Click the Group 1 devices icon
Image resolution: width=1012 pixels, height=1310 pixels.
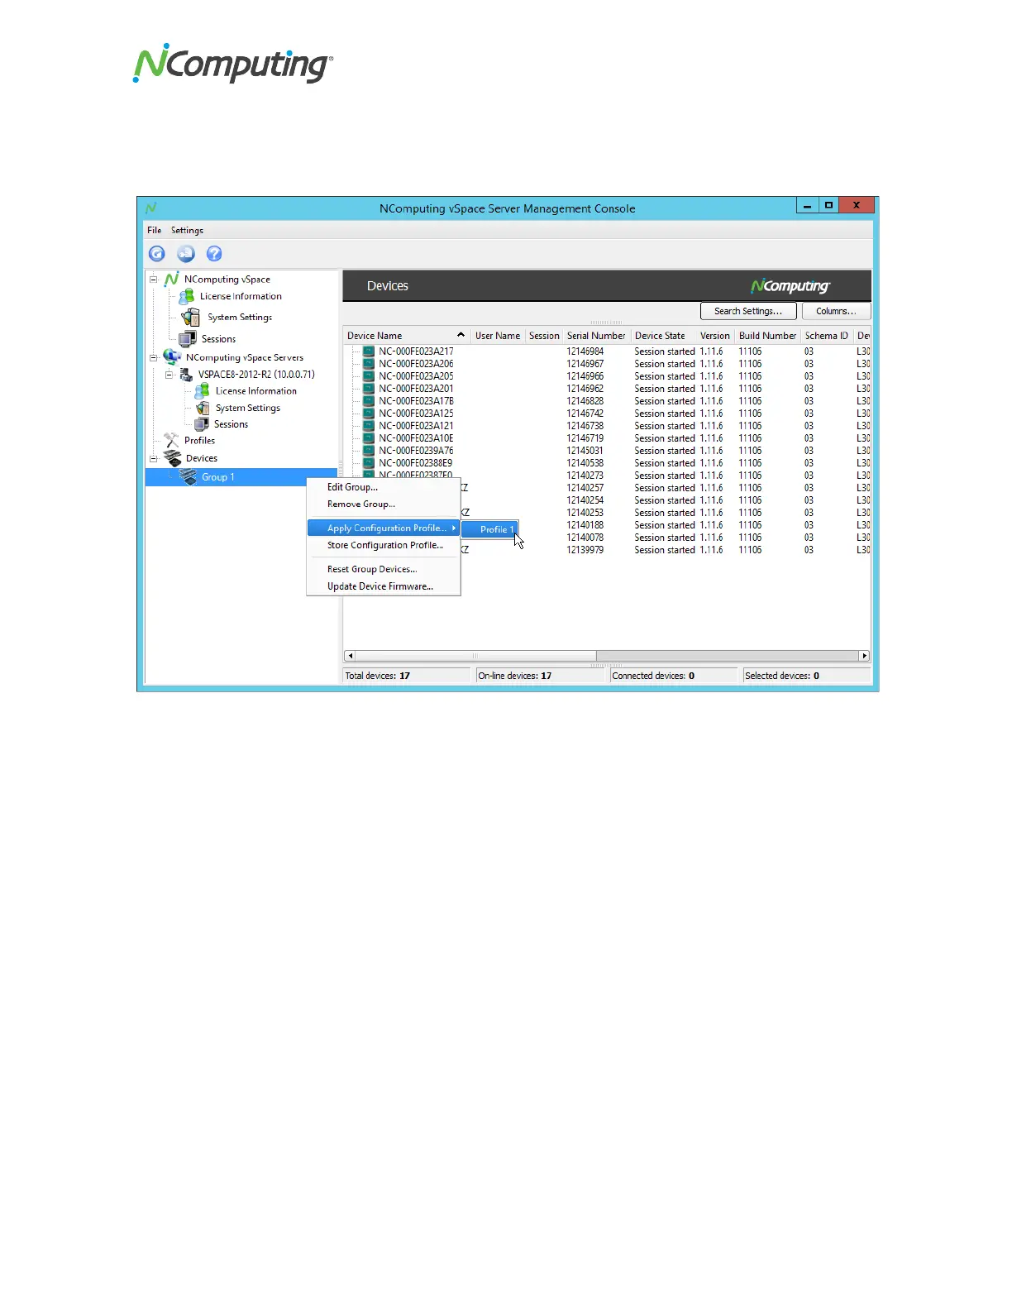click(189, 477)
